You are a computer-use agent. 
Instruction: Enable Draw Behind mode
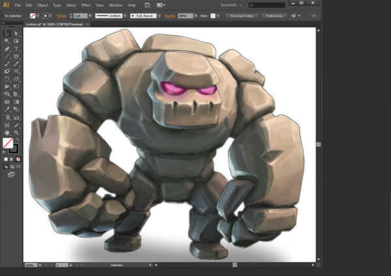point(12,167)
